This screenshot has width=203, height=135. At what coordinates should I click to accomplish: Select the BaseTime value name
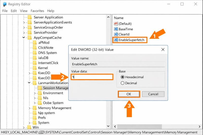click(x=126, y=29)
